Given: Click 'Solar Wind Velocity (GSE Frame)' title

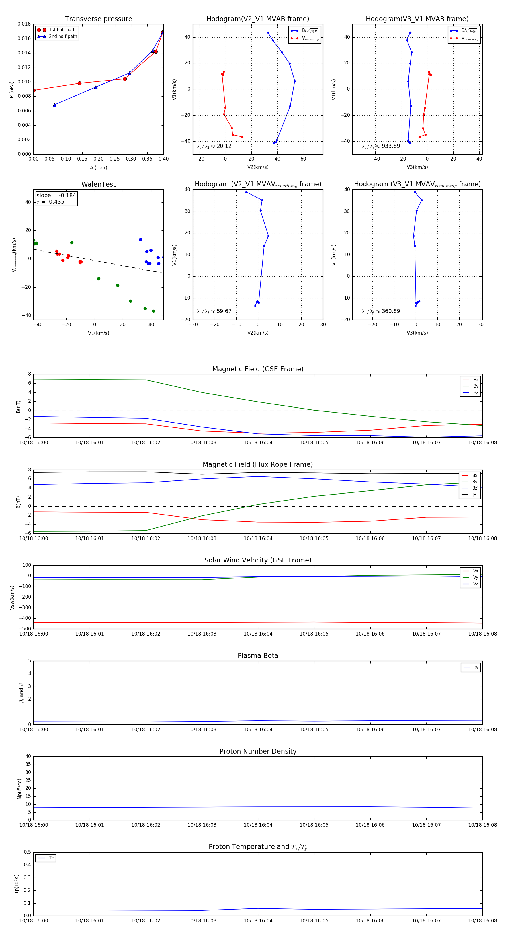Looking at the screenshot, I should [258, 560].
